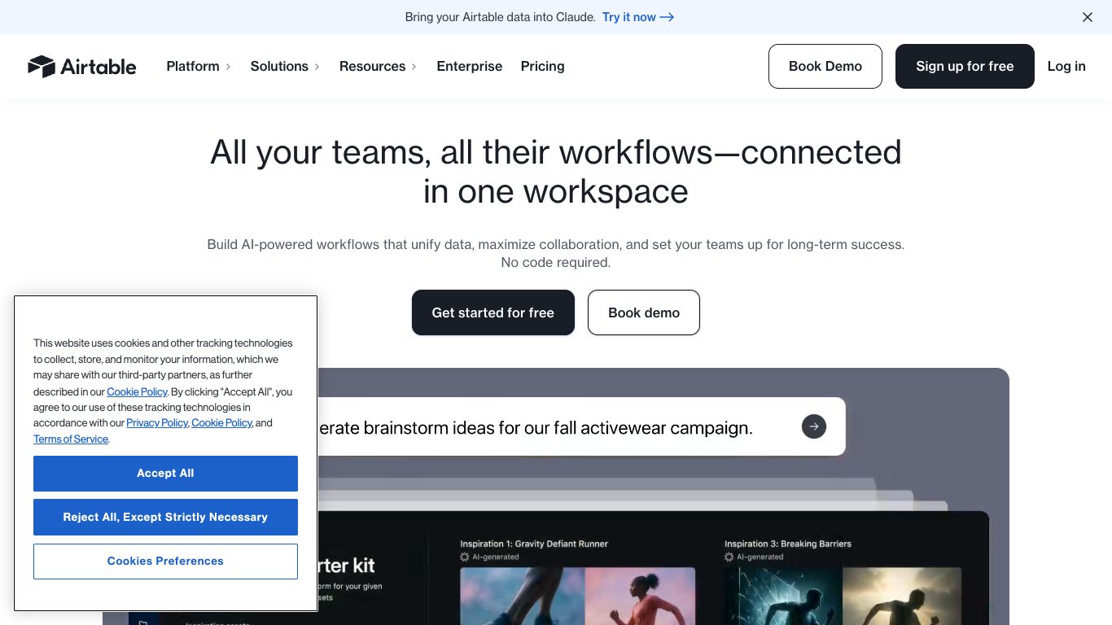Open the Log in page
The image size is (1112, 625).
click(1066, 67)
